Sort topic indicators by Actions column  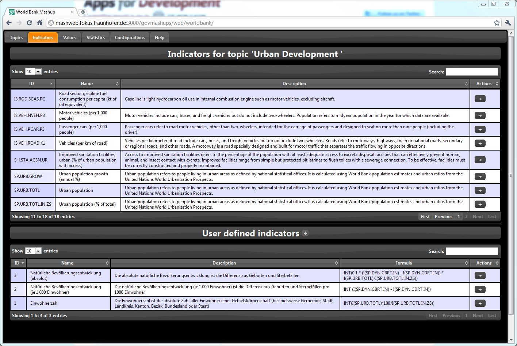pos(485,84)
